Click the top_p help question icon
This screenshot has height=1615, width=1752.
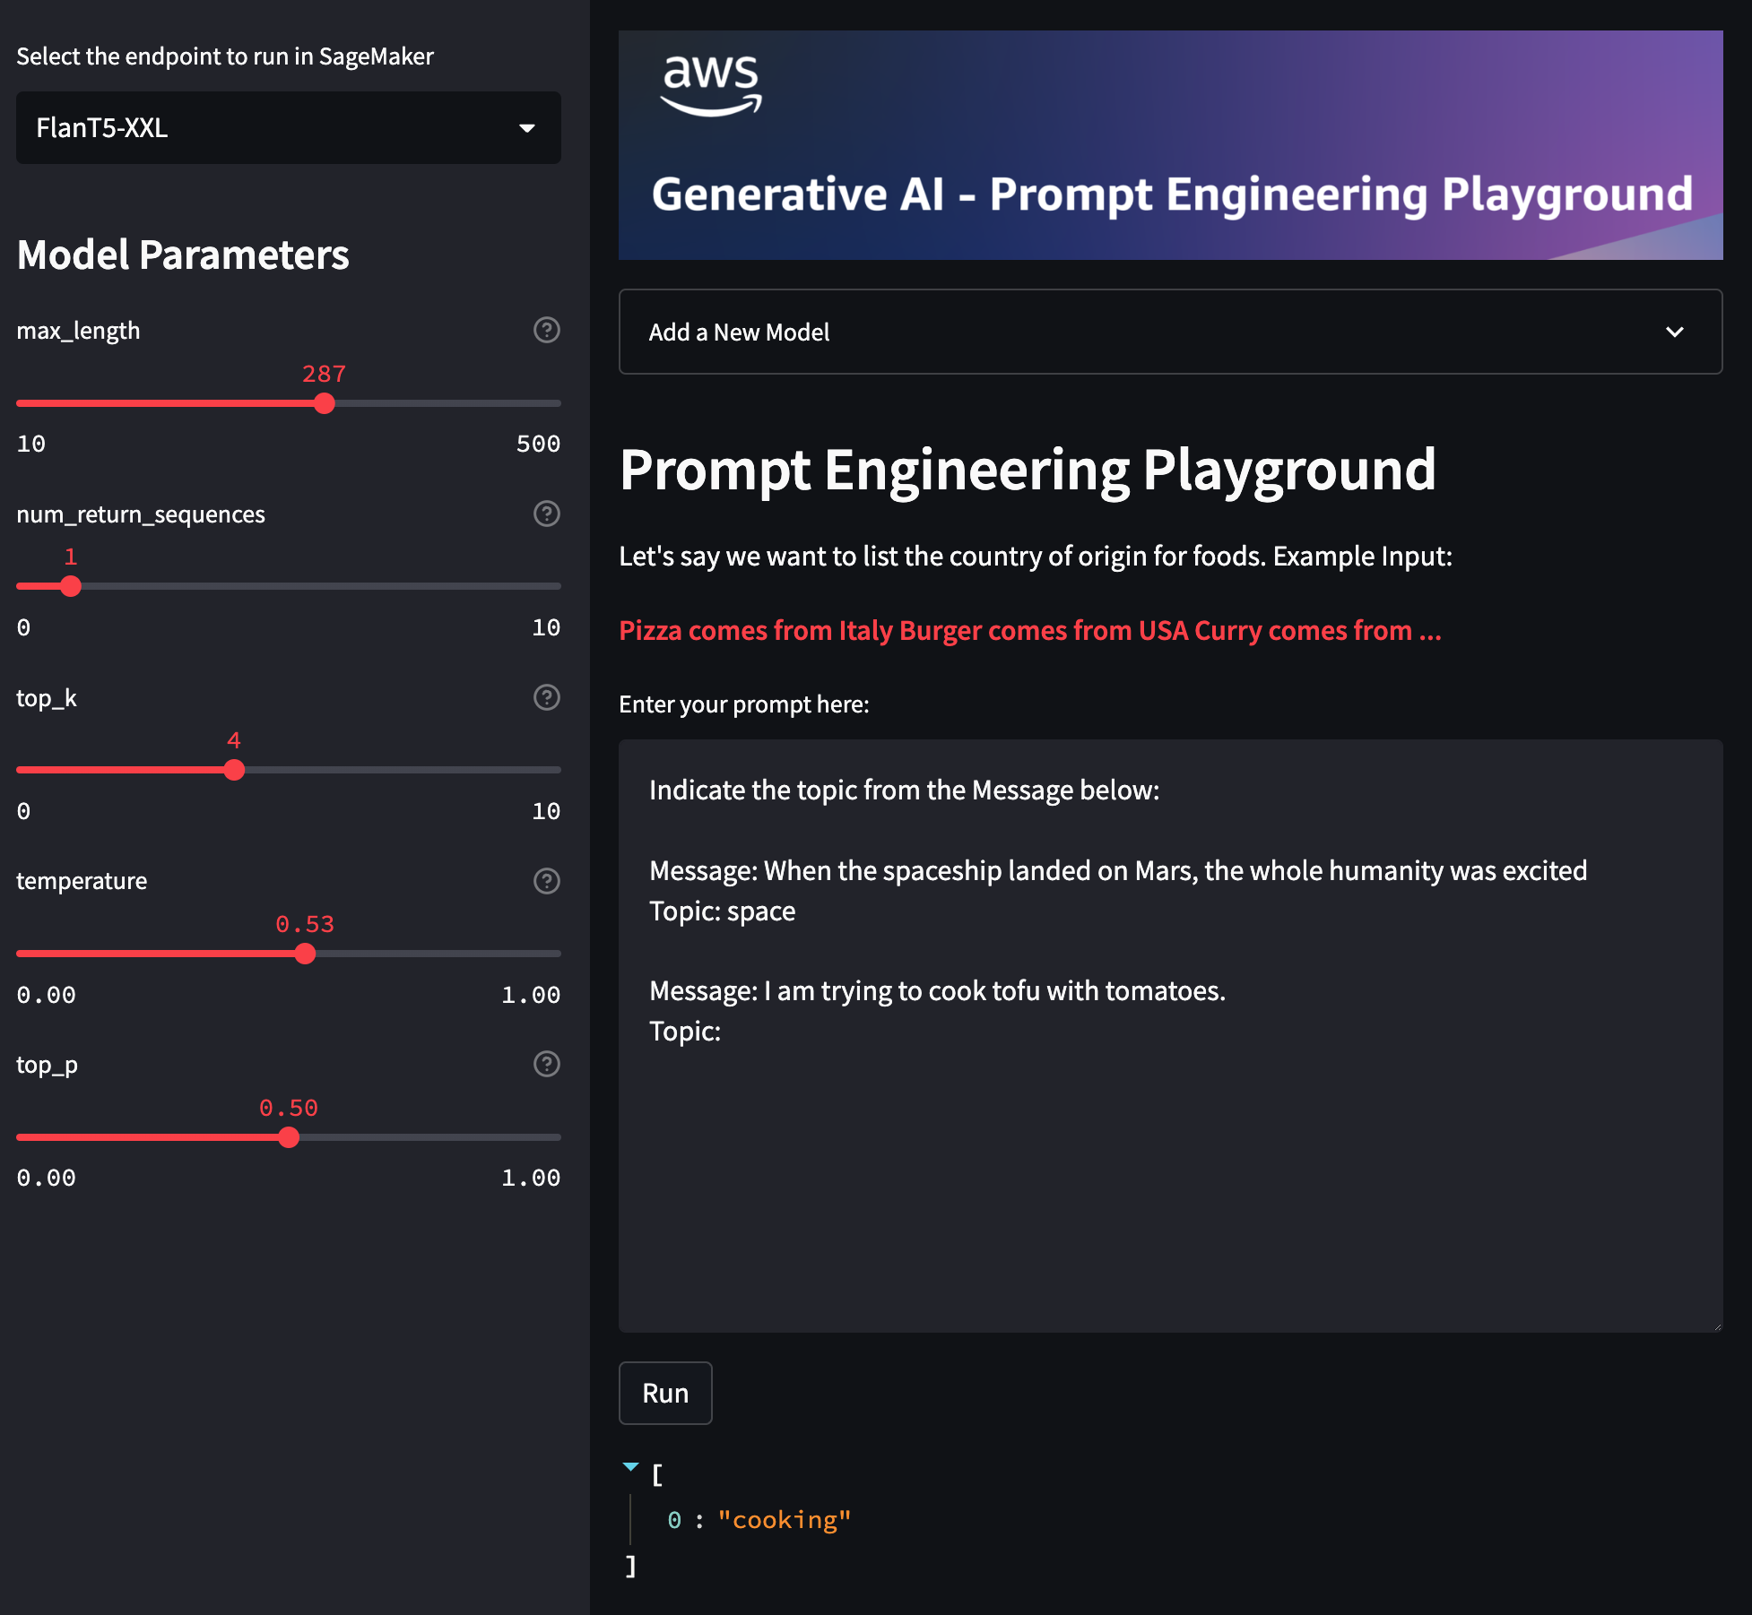tap(546, 1064)
